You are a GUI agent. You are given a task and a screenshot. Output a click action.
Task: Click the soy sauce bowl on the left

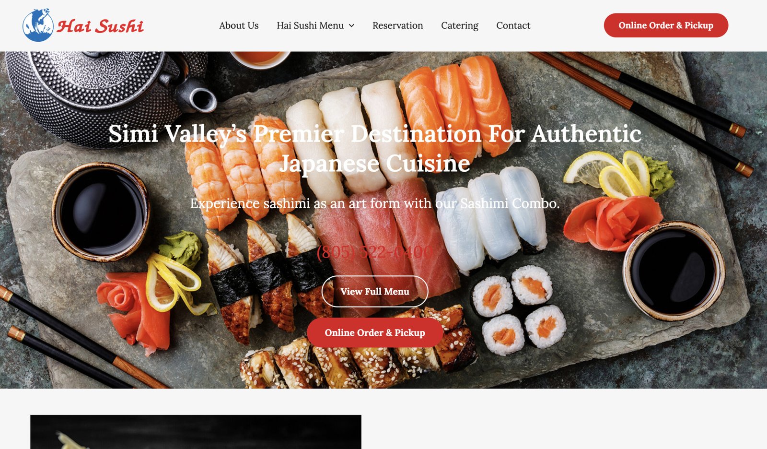pyautogui.click(x=101, y=212)
